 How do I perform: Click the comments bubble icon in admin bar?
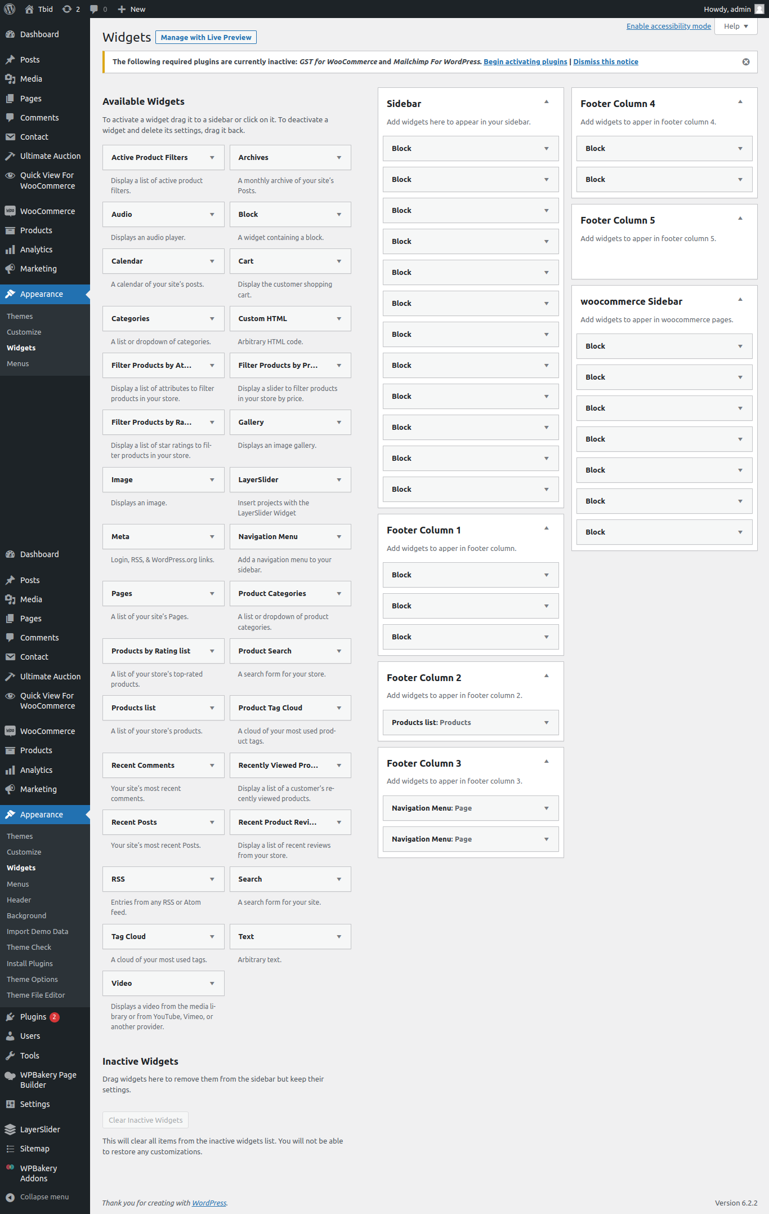pyautogui.click(x=94, y=9)
